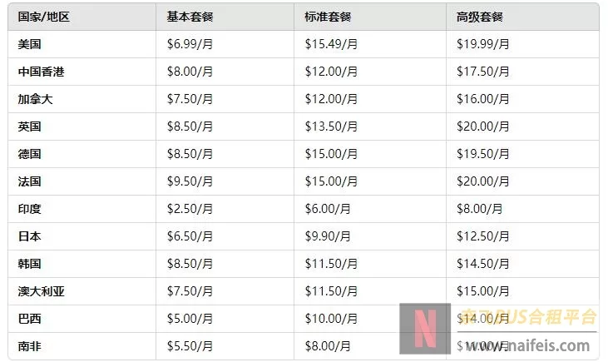This screenshot has height=362, width=608.
Task: Click the $19.99/月 premium price for 美国
Action: pos(482,44)
